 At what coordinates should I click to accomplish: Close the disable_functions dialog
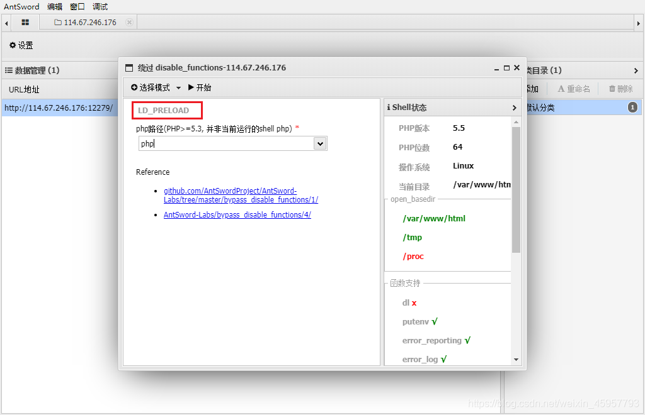pos(517,68)
